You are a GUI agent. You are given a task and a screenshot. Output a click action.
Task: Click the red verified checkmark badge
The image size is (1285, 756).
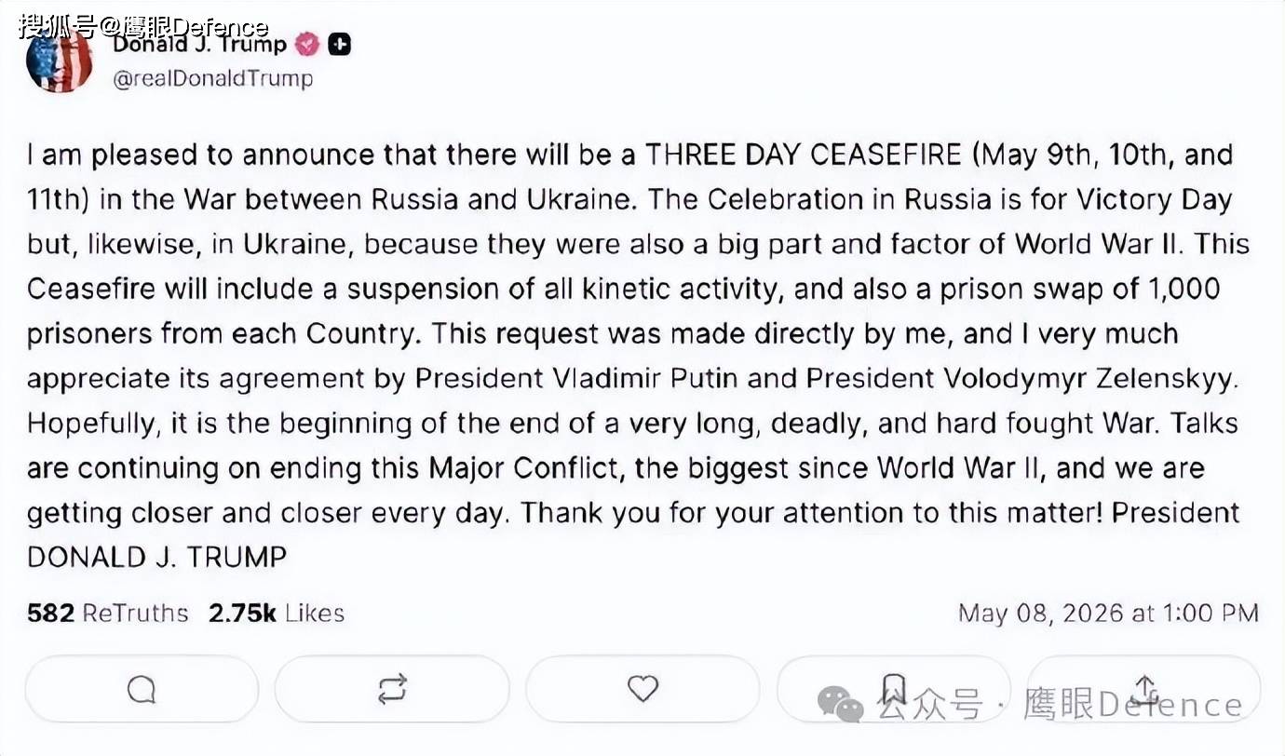click(307, 44)
